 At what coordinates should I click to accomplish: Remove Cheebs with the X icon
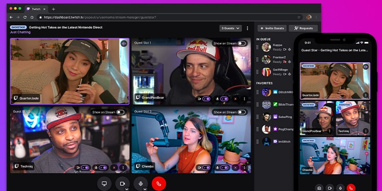235,168
